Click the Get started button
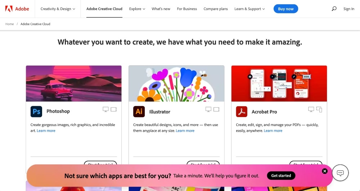Viewport: 360px width, 191px height. click(x=281, y=176)
